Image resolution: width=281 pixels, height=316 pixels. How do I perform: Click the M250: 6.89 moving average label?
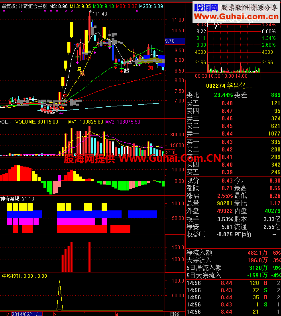pos(151,6)
